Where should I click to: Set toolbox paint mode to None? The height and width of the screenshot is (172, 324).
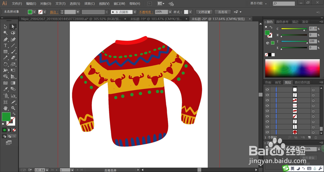14,130
